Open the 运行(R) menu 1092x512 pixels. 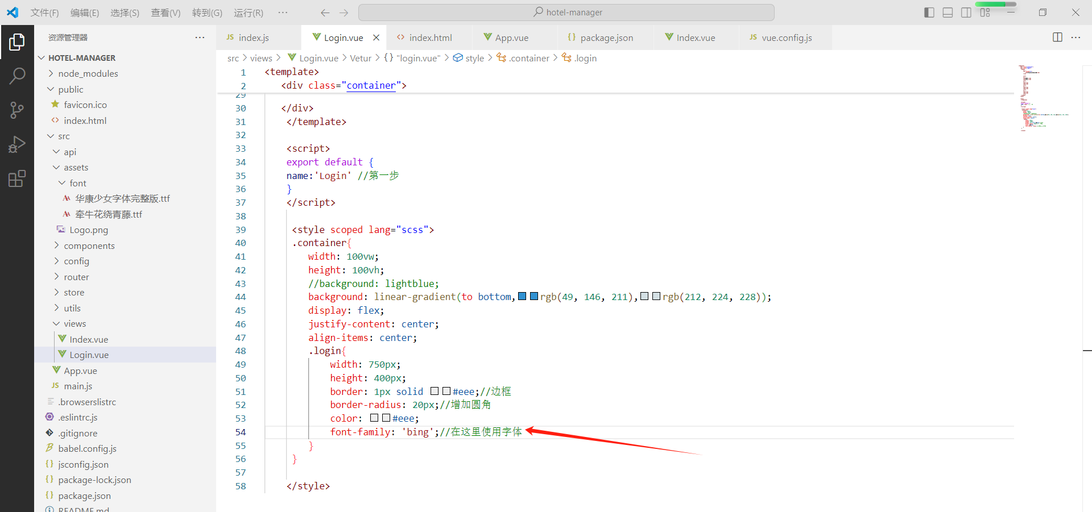coord(249,13)
